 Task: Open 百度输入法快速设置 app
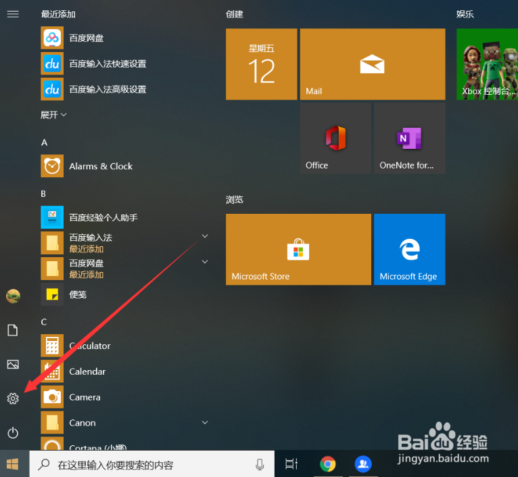pyautogui.click(x=126, y=64)
